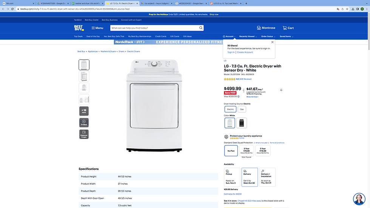Click the Chapel Hill store link
The height and width of the screenshot is (208, 370).
coord(250,201)
